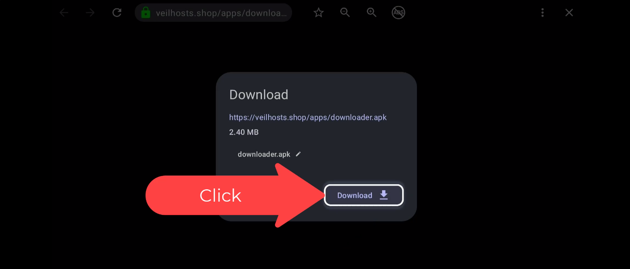Zoom out with the minus magnifier icon
The width and height of the screenshot is (630, 269).
[345, 13]
